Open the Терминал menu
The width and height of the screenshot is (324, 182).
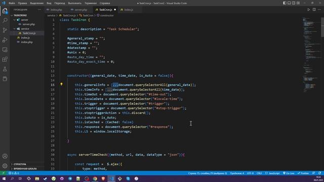pos(91,3)
